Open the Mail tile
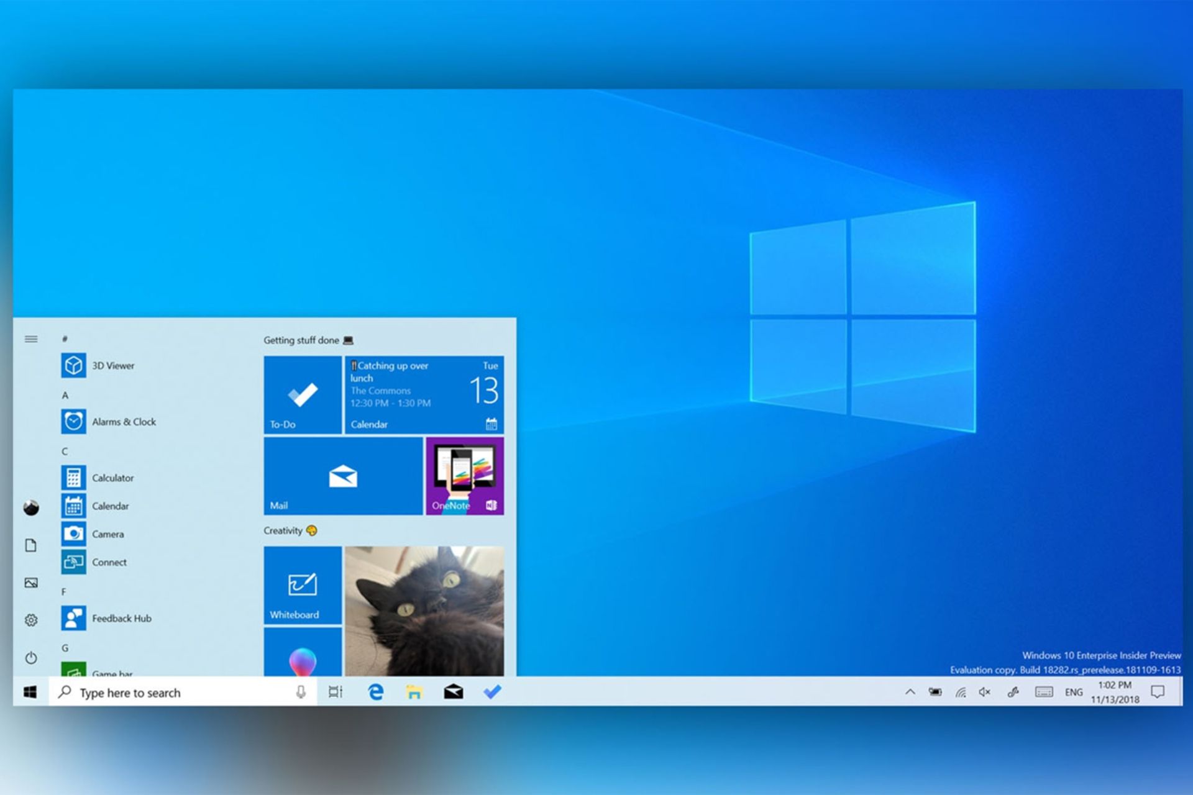This screenshot has width=1193, height=795. pos(343,476)
